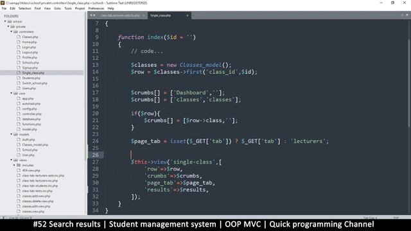Click 'Classes_model' on line 13

click(200, 65)
